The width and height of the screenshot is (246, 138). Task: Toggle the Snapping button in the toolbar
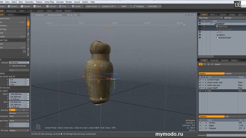click(x=138, y=7)
